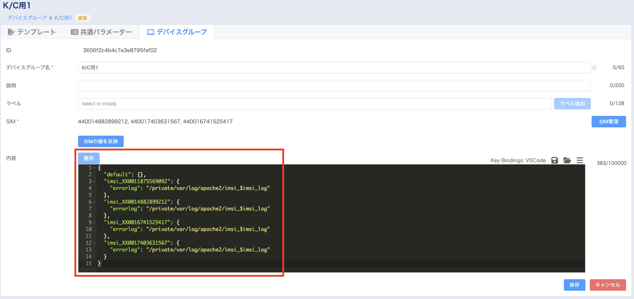
Task: Collapse the fold arrow on line 3
Action: (94, 181)
